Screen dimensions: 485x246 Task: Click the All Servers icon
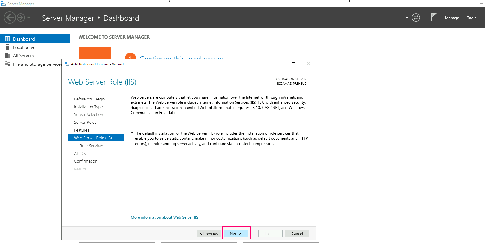pos(8,55)
